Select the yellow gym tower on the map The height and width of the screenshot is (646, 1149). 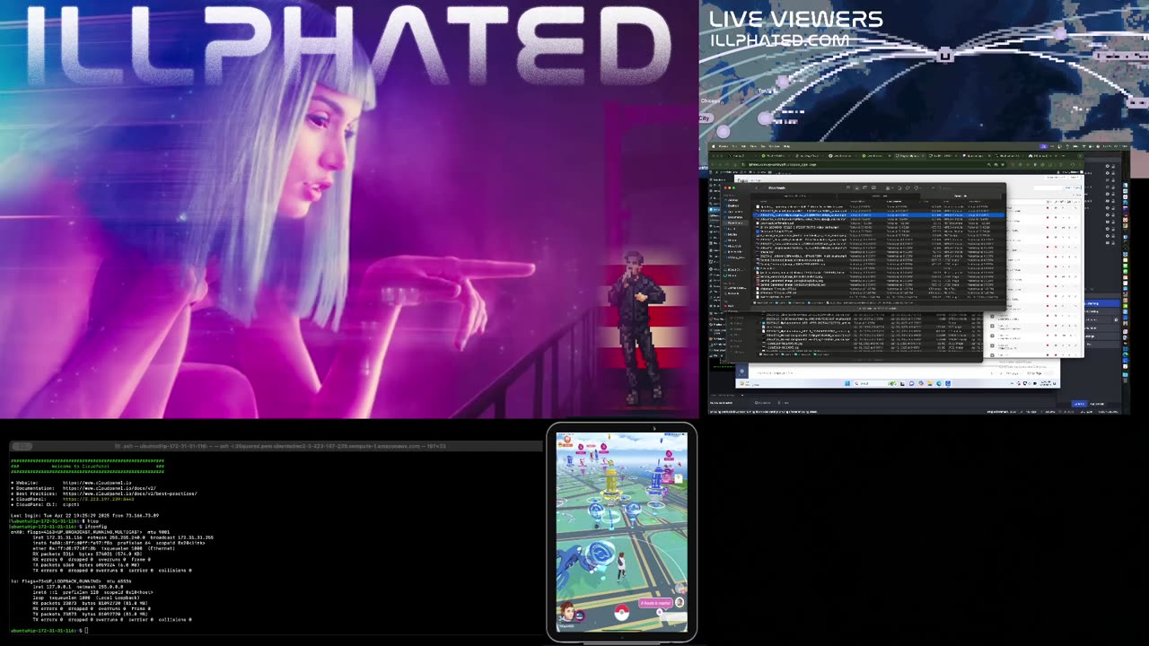tap(610, 483)
